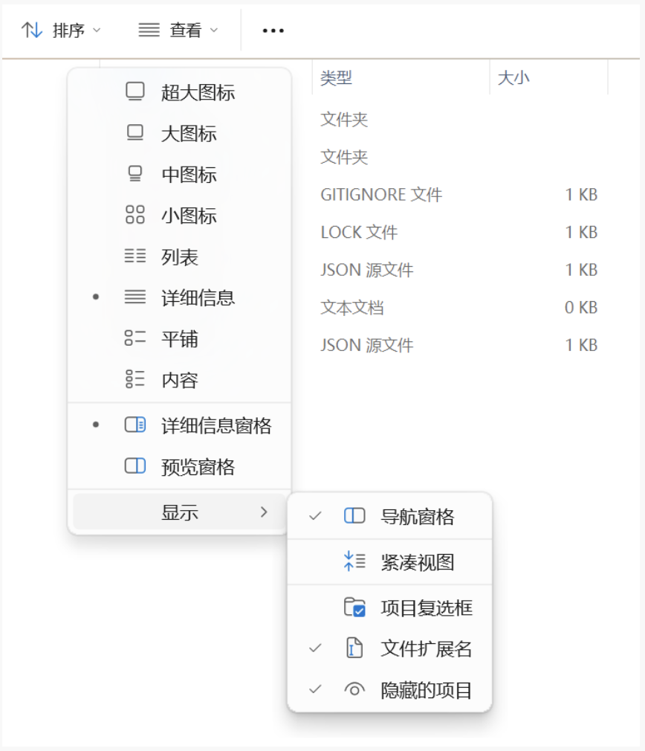Sort files by the 大小 (size) column
Viewport: 645px width, 751px height.
coord(514,77)
